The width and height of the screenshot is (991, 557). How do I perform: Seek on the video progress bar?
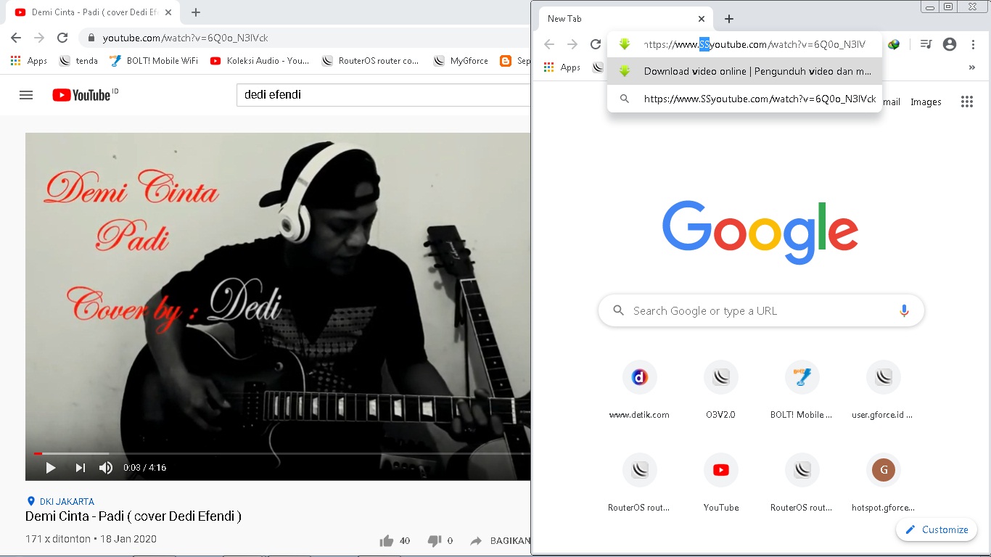click(281, 453)
